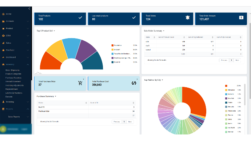The height and width of the screenshot is (141, 251).
Task: Click the Home icon in the sidebar
Action: click(3, 14)
